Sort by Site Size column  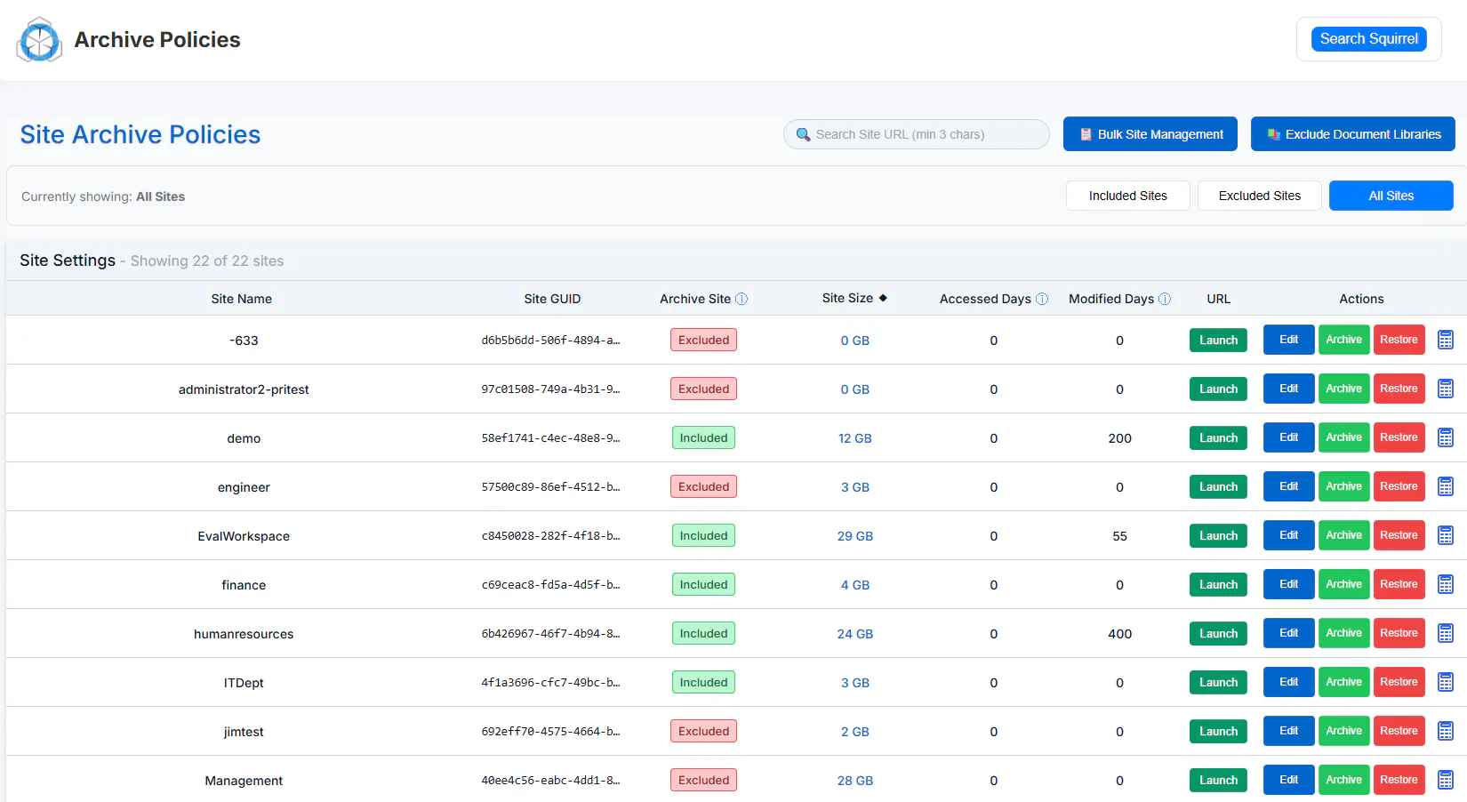[x=854, y=298]
